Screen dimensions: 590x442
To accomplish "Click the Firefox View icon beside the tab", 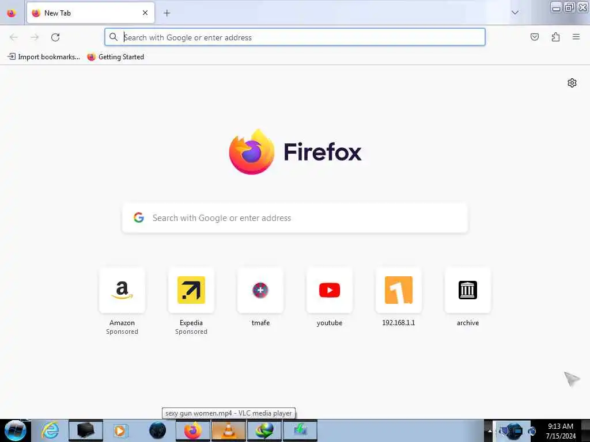I will click(x=12, y=13).
